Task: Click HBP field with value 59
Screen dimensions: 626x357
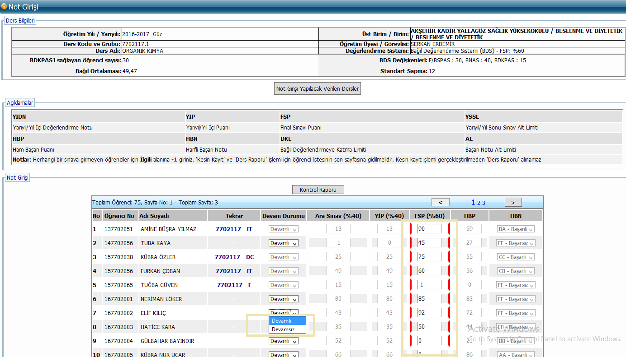Action: pos(469,229)
